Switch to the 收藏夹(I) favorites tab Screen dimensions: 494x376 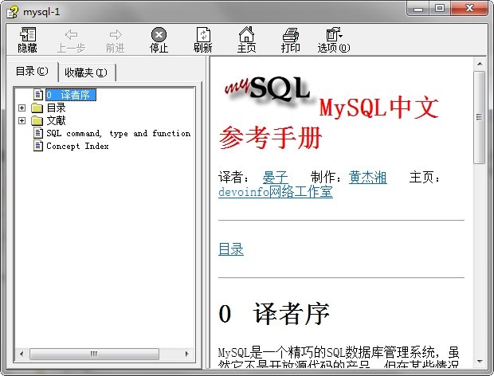tap(86, 72)
